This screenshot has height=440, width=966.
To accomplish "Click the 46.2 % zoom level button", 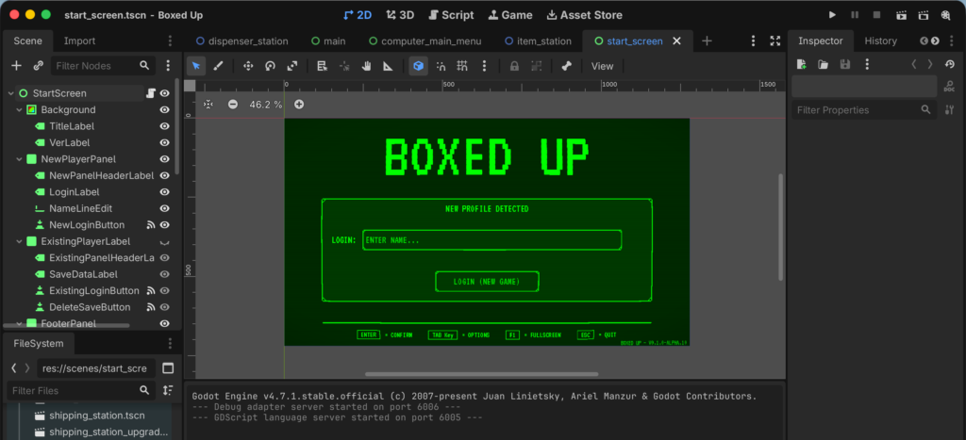I will click(x=265, y=105).
